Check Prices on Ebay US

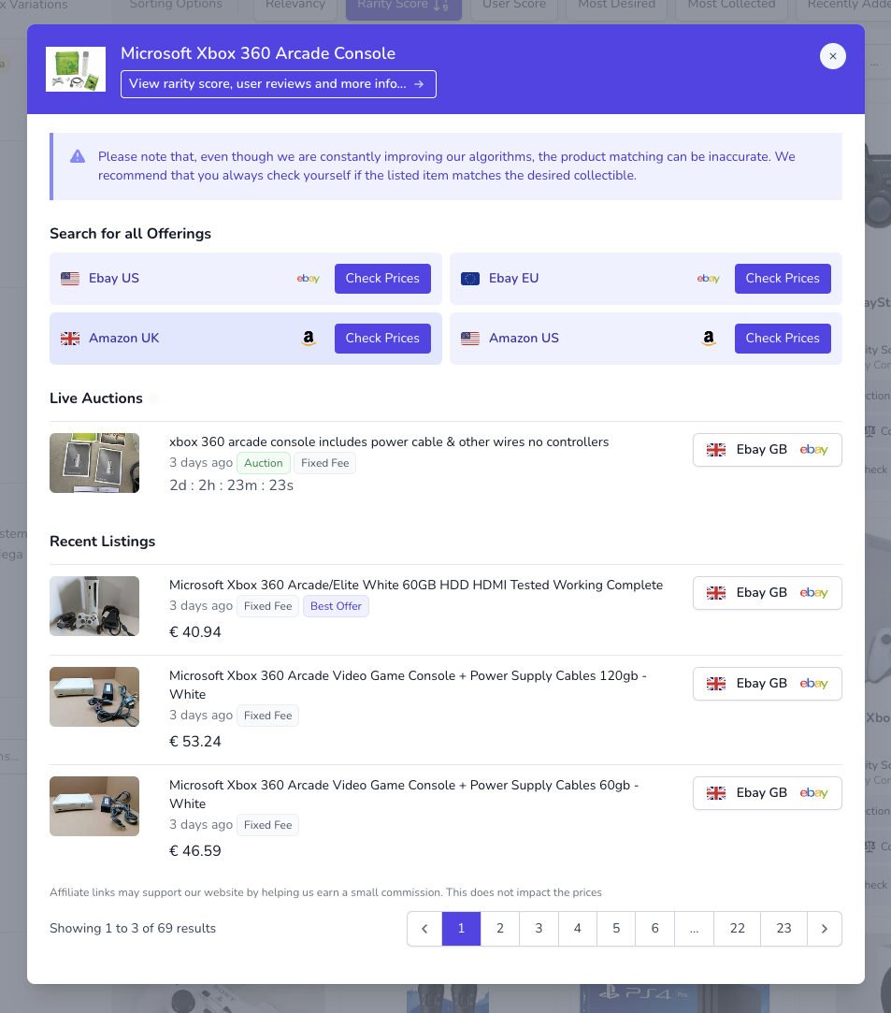[x=382, y=279]
